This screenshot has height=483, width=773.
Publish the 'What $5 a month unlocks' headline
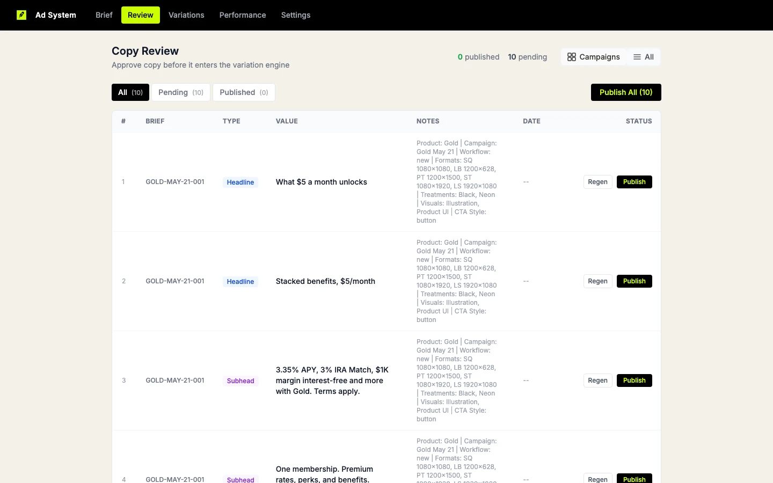635,182
